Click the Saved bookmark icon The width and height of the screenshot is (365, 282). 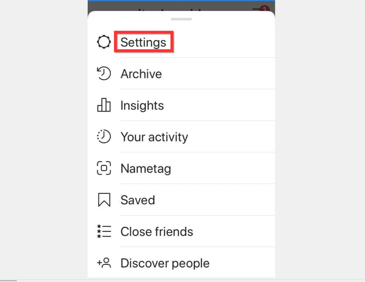pyautogui.click(x=104, y=200)
